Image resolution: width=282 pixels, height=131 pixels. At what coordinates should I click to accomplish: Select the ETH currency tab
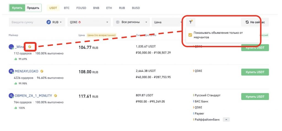tap(109, 8)
